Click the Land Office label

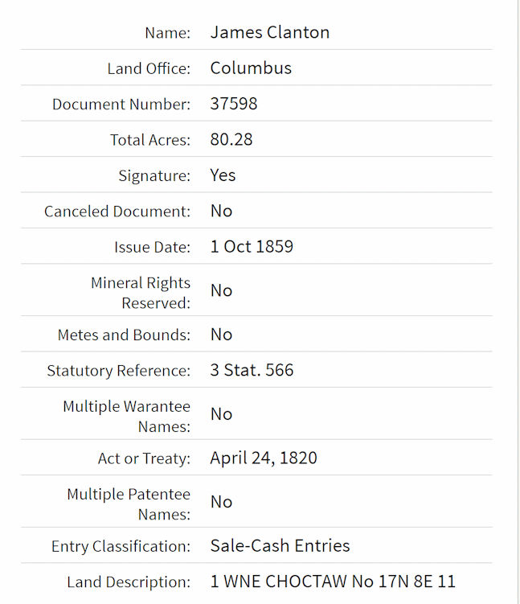pos(149,68)
